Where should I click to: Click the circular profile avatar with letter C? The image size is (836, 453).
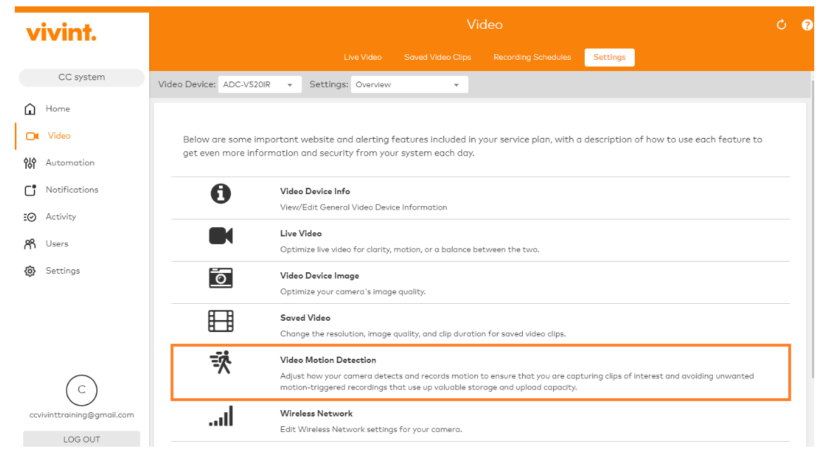(82, 390)
